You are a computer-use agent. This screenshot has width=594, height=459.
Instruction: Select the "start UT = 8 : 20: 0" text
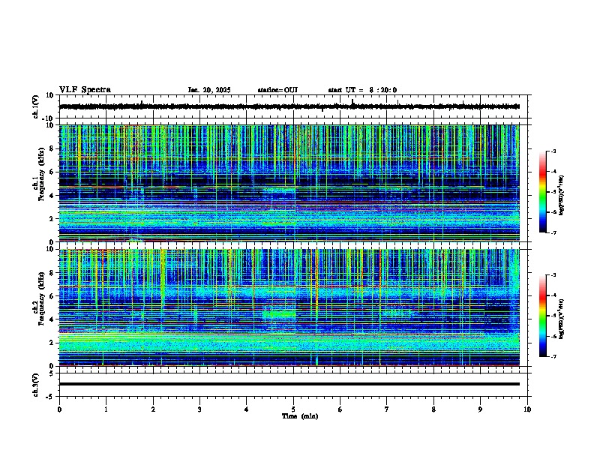point(362,90)
